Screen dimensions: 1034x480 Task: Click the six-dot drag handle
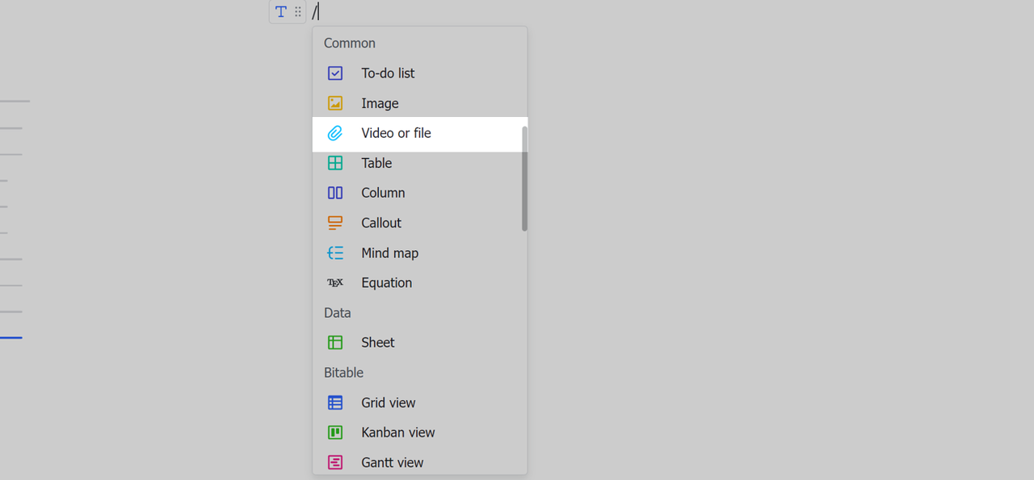pos(298,12)
